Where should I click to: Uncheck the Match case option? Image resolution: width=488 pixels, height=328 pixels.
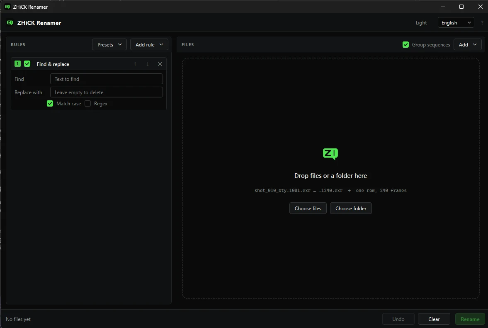50,104
